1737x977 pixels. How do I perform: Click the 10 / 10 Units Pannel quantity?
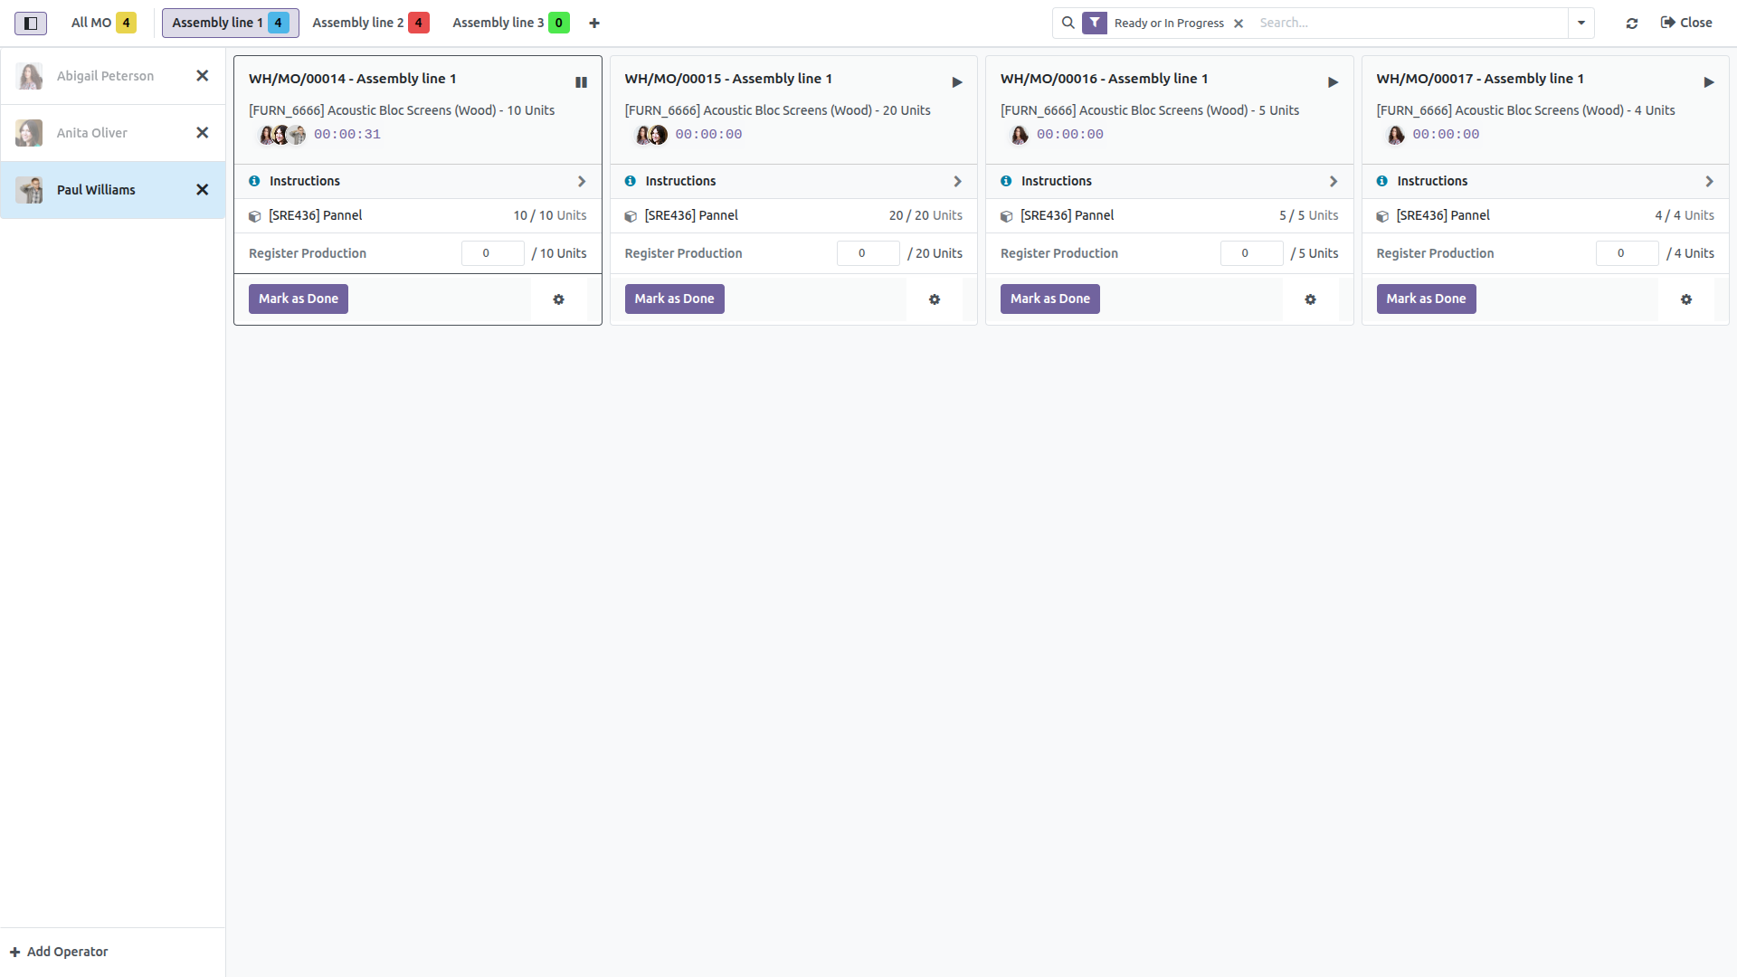(x=550, y=216)
